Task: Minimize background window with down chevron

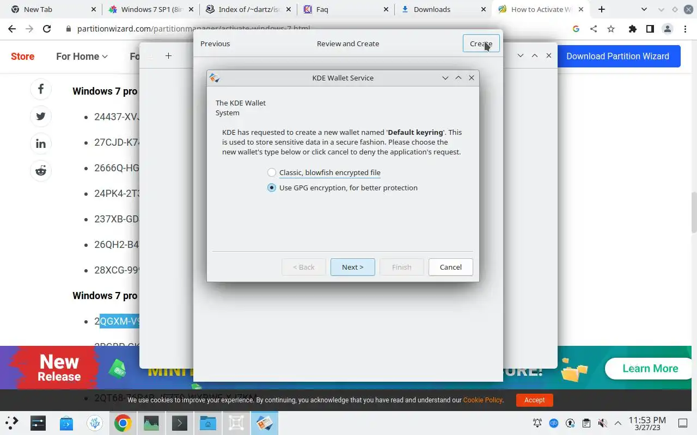Action: click(x=521, y=55)
